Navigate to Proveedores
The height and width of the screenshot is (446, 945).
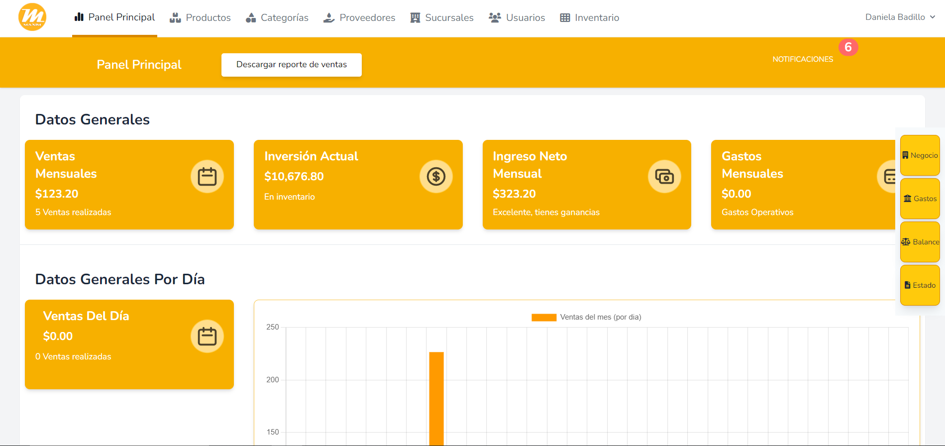359,18
